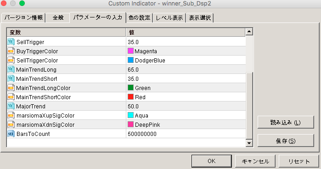Click the SellTrigger double-type variable icon
321x169 pixels.
tap(11, 42)
